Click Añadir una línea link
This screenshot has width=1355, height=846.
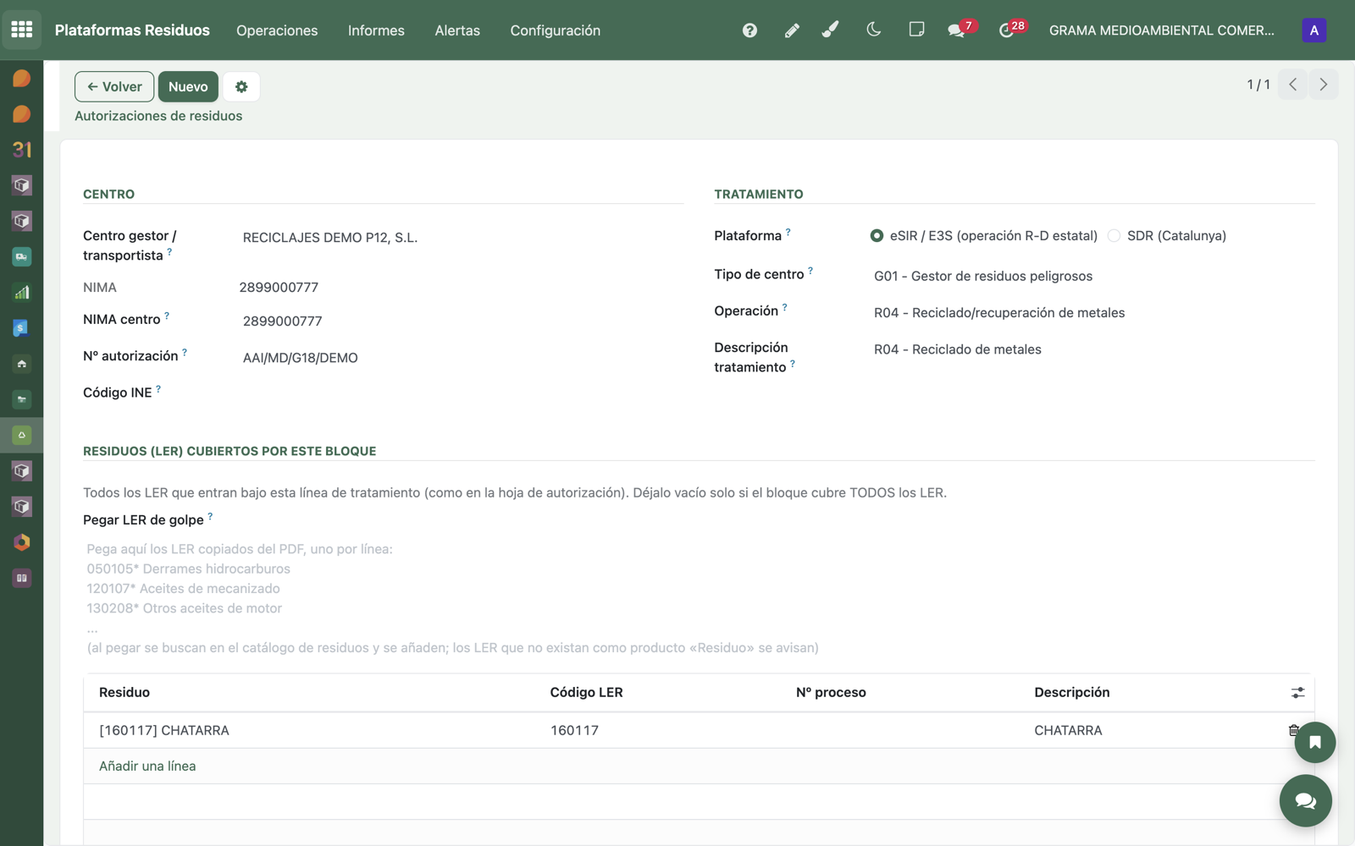pyautogui.click(x=147, y=766)
